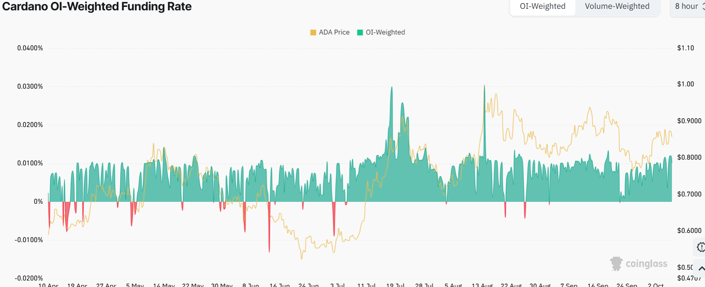Select the OI-Weighted tab

(x=542, y=7)
